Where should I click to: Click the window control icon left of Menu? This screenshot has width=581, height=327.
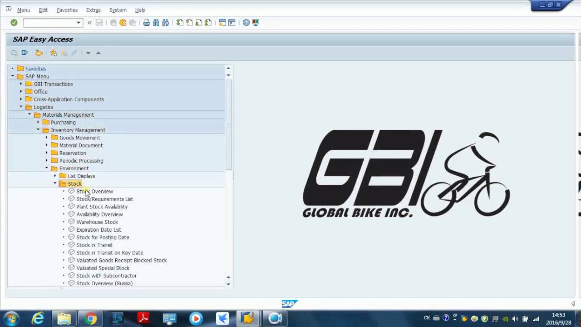click(x=9, y=9)
